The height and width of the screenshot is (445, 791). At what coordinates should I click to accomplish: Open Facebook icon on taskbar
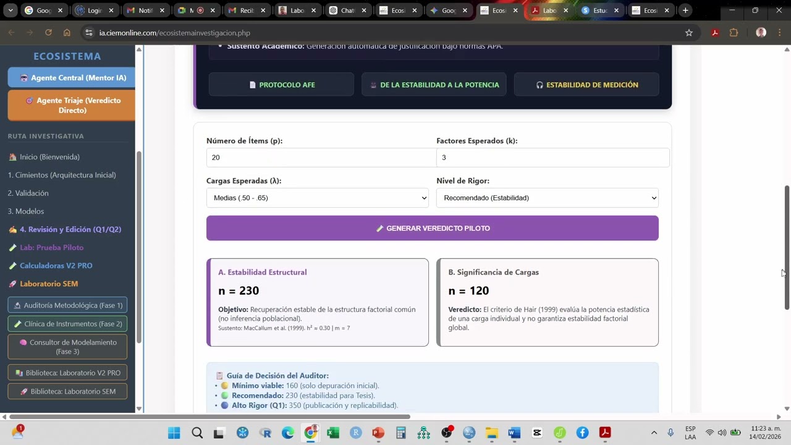click(x=582, y=433)
